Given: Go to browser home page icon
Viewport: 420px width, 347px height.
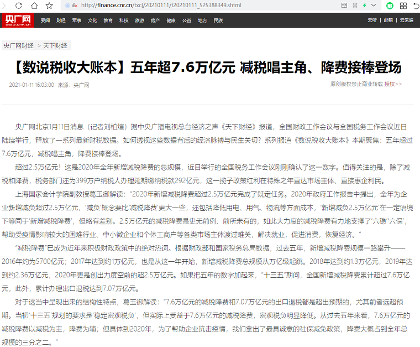Looking at the screenshot, I should [x=34, y=6].
